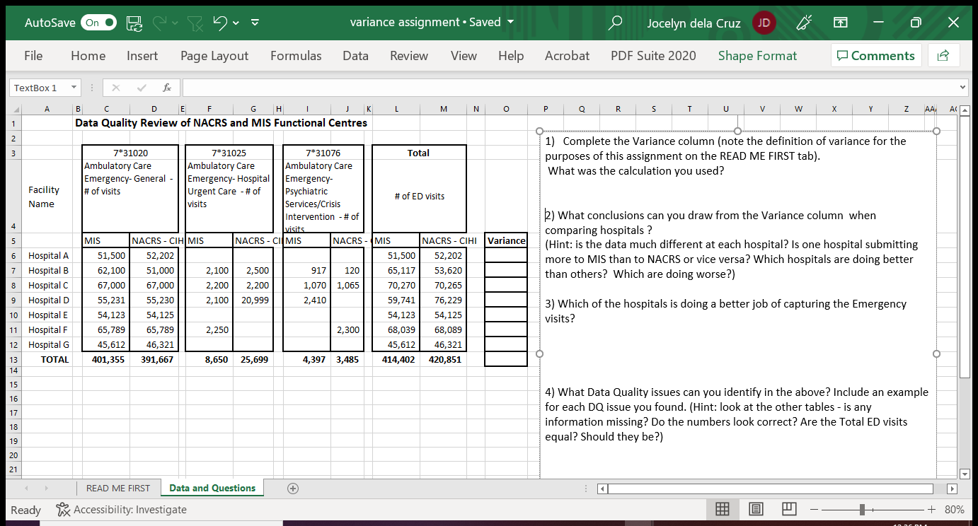Select Page Break Preview view icon

[x=788, y=509]
